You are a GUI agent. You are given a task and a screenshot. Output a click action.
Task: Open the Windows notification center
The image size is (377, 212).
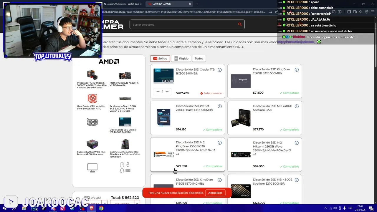371,208
